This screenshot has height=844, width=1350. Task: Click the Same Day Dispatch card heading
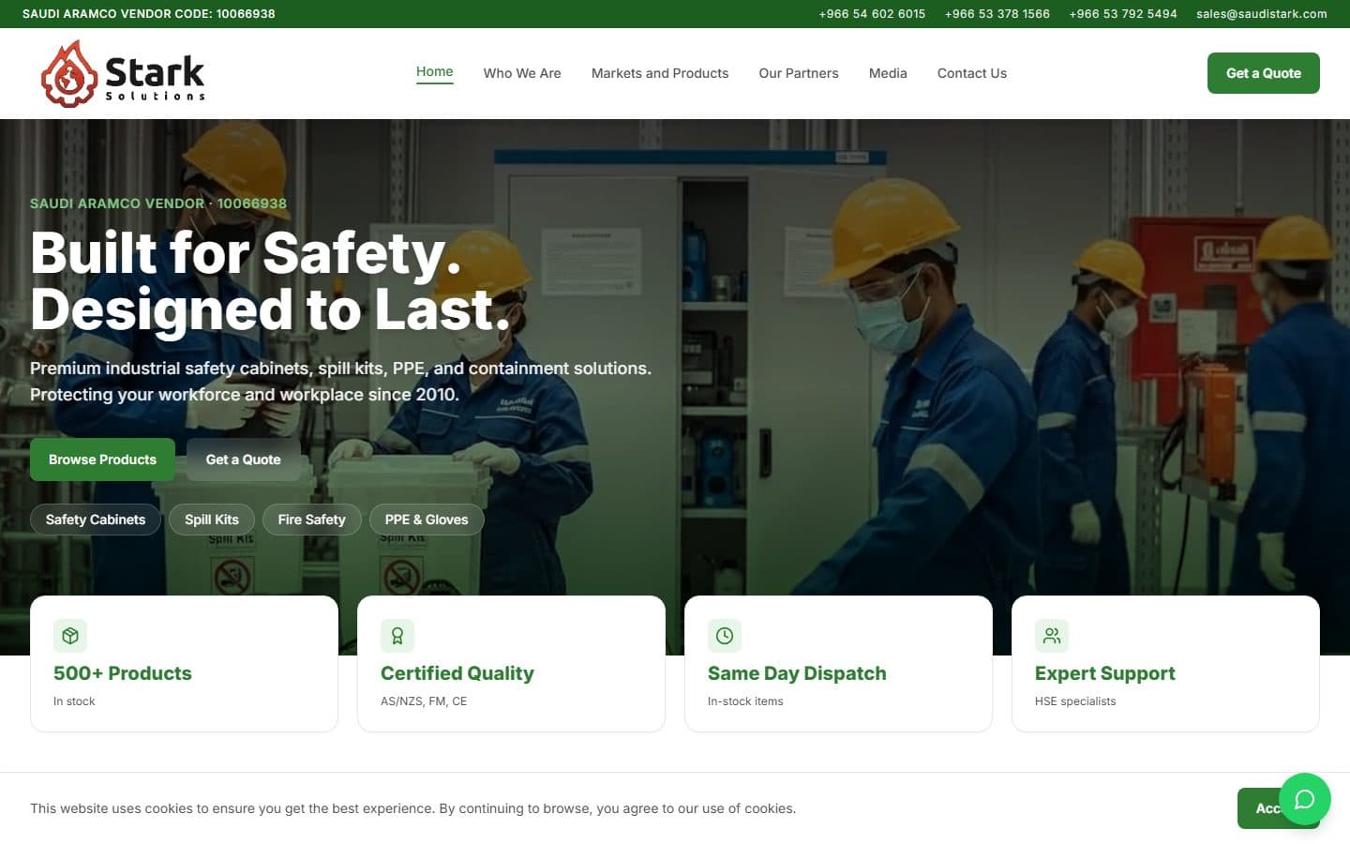pos(797,673)
